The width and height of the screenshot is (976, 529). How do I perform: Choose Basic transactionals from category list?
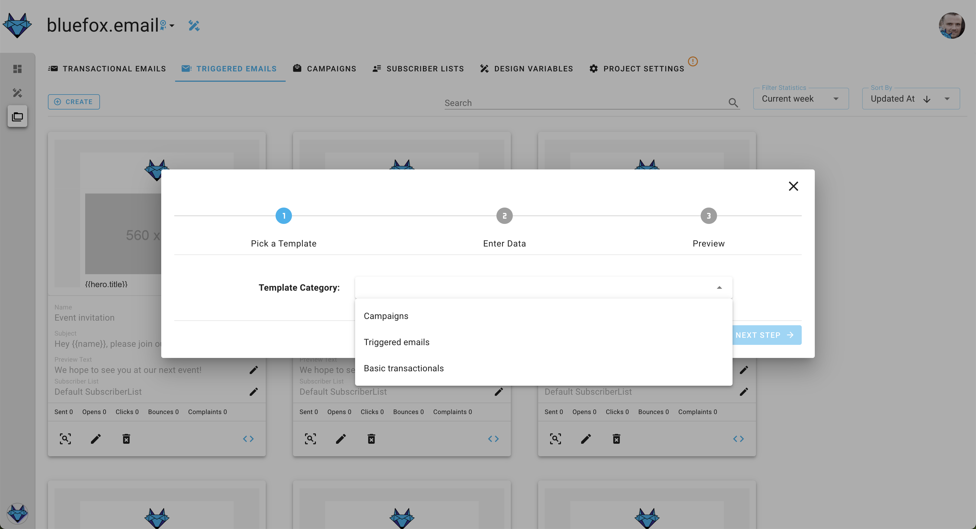543,368
